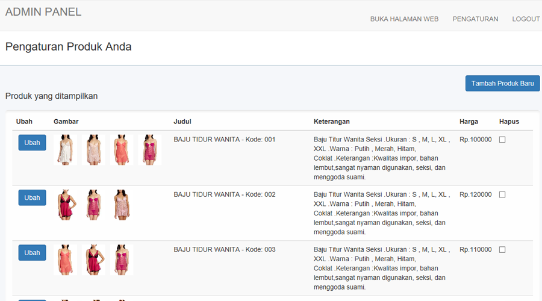The image size is (542, 301).
Task: Open the first thumbnail image of Kode 003
Action: (65, 260)
